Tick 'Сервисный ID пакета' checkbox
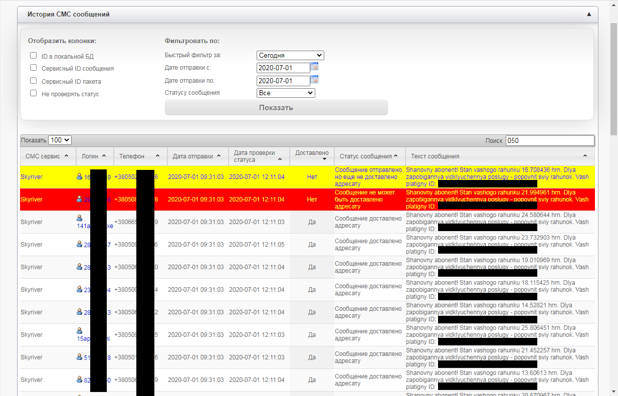618x396 pixels. (x=34, y=81)
